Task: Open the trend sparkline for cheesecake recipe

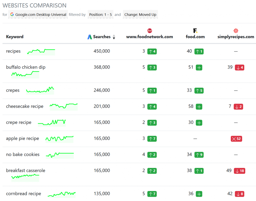Action: pyautogui.click(x=64, y=107)
